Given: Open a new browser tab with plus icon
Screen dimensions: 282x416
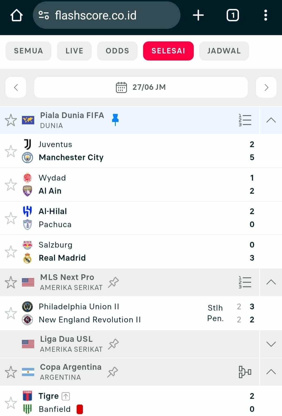Looking at the screenshot, I should pyautogui.click(x=198, y=15).
